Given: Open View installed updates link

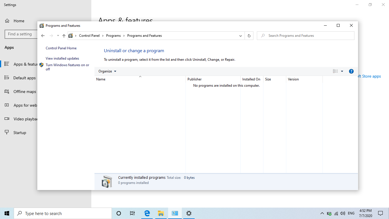Looking at the screenshot, I should point(62,58).
